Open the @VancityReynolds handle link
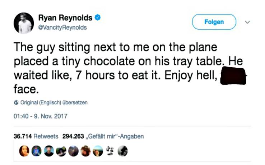The image size is (265, 165). [62, 28]
